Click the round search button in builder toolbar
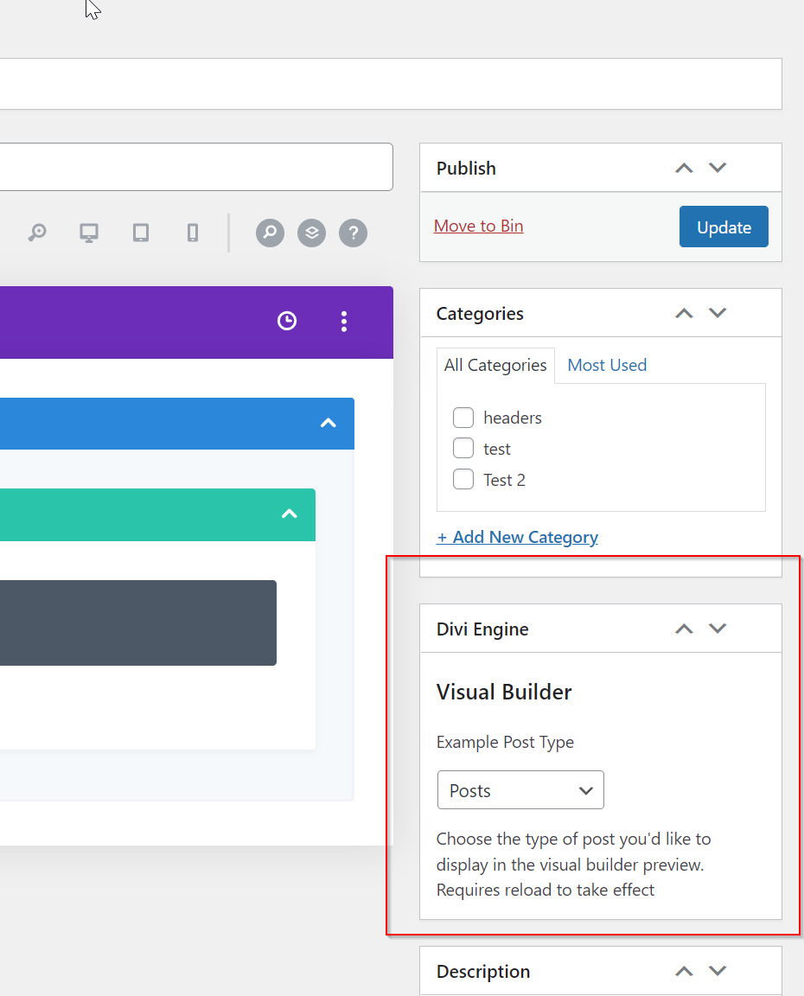The image size is (804, 996). [x=270, y=233]
